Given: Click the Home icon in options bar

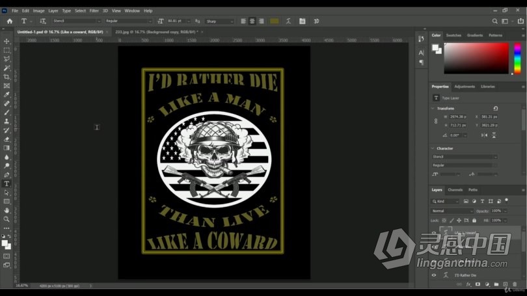Looking at the screenshot, I should tap(9, 21).
